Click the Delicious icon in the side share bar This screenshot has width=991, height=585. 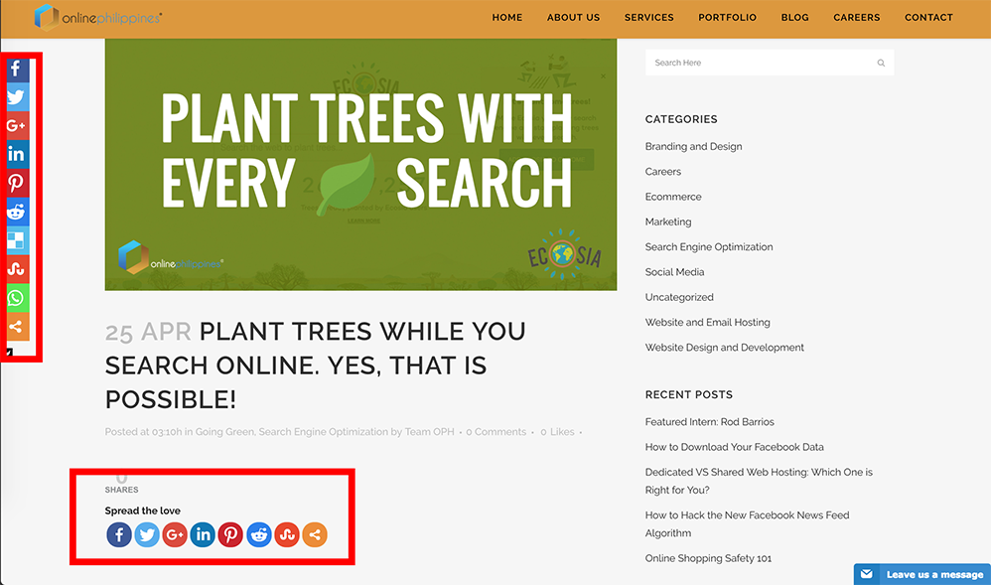[17, 240]
